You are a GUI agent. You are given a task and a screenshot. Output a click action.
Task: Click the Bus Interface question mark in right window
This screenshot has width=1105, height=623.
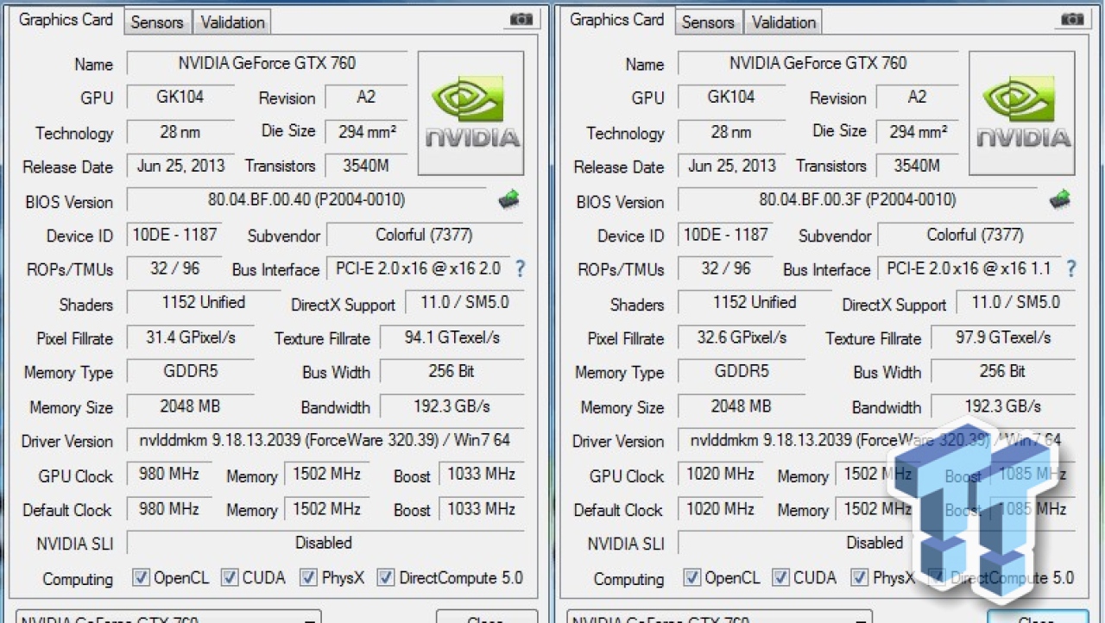[x=1070, y=268]
